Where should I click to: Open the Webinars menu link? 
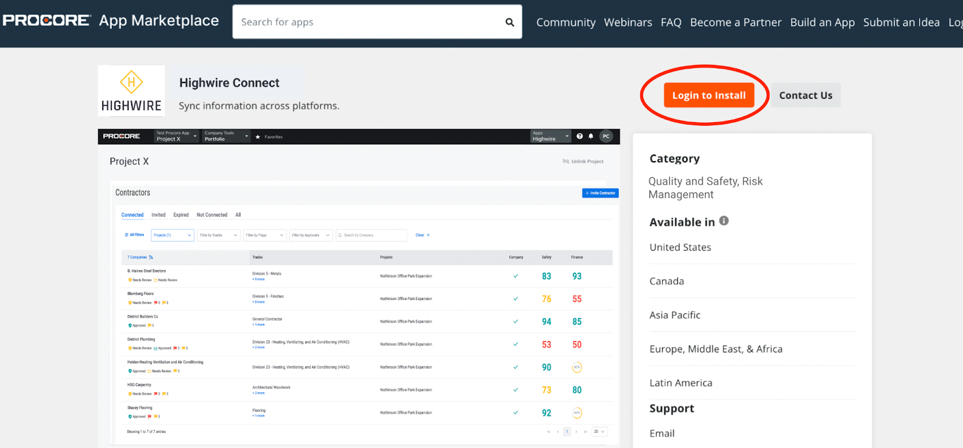(x=628, y=22)
